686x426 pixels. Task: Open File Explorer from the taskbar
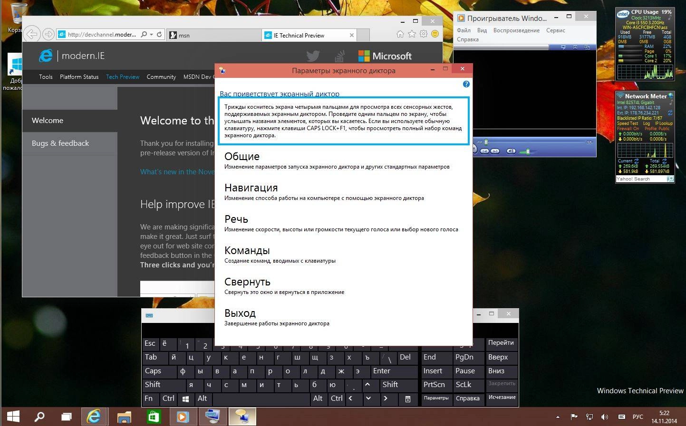[124, 417]
